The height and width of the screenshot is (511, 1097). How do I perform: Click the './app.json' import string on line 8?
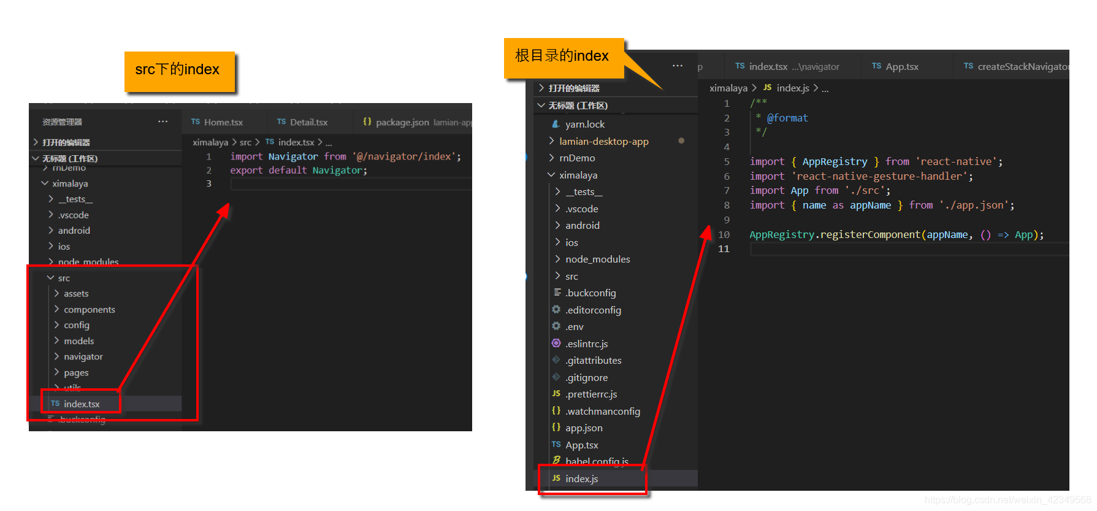pyautogui.click(x=974, y=205)
